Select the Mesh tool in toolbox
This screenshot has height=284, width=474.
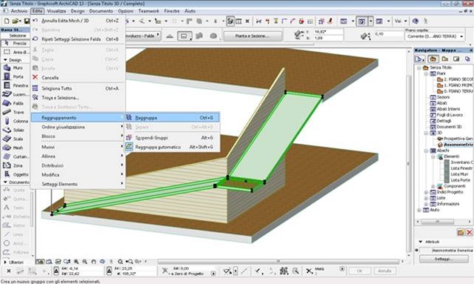pos(15,148)
